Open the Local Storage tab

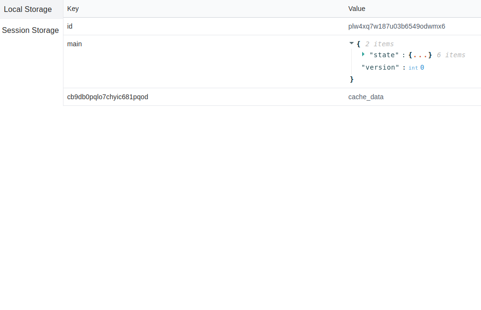coord(28,10)
